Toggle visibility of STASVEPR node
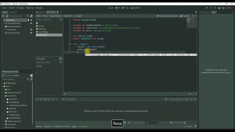235x132 pixels. 31,20
